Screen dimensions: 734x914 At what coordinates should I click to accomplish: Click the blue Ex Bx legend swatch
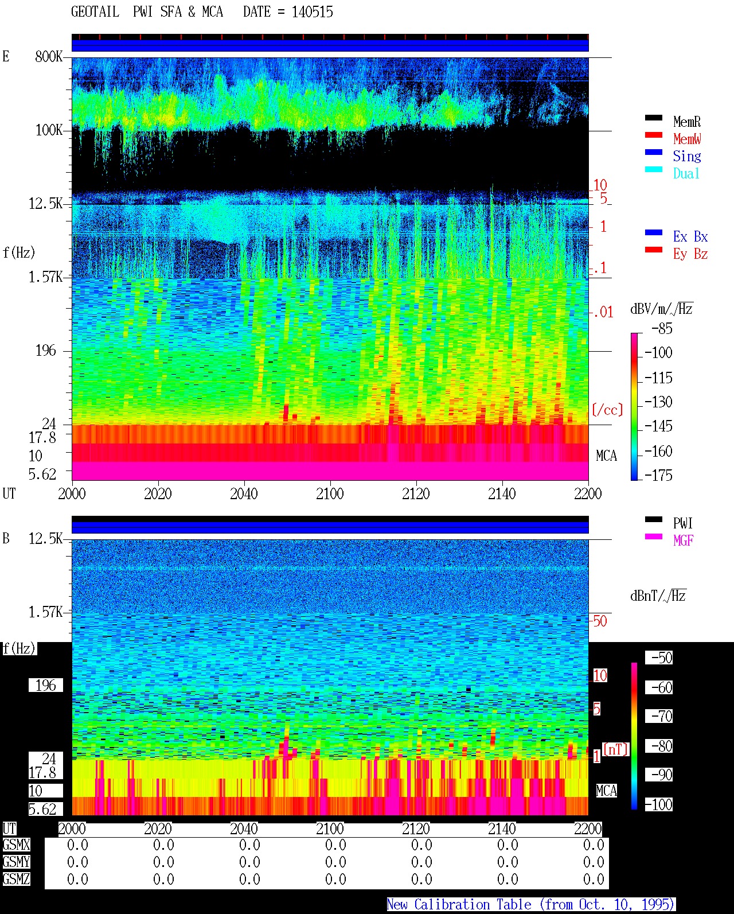click(654, 232)
